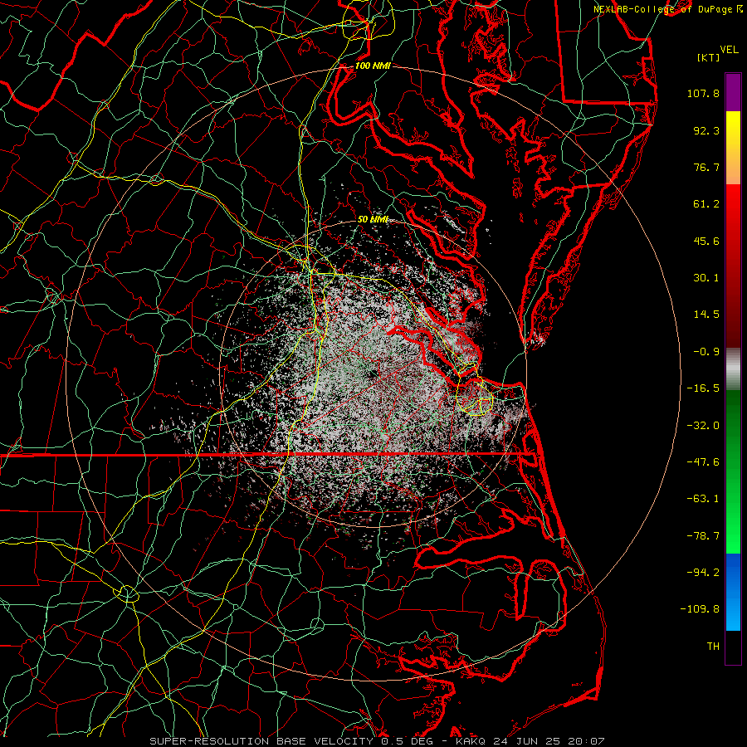The width and height of the screenshot is (747, 747).
Task: Select the -16.5 velocity scale value
Action: (x=703, y=388)
